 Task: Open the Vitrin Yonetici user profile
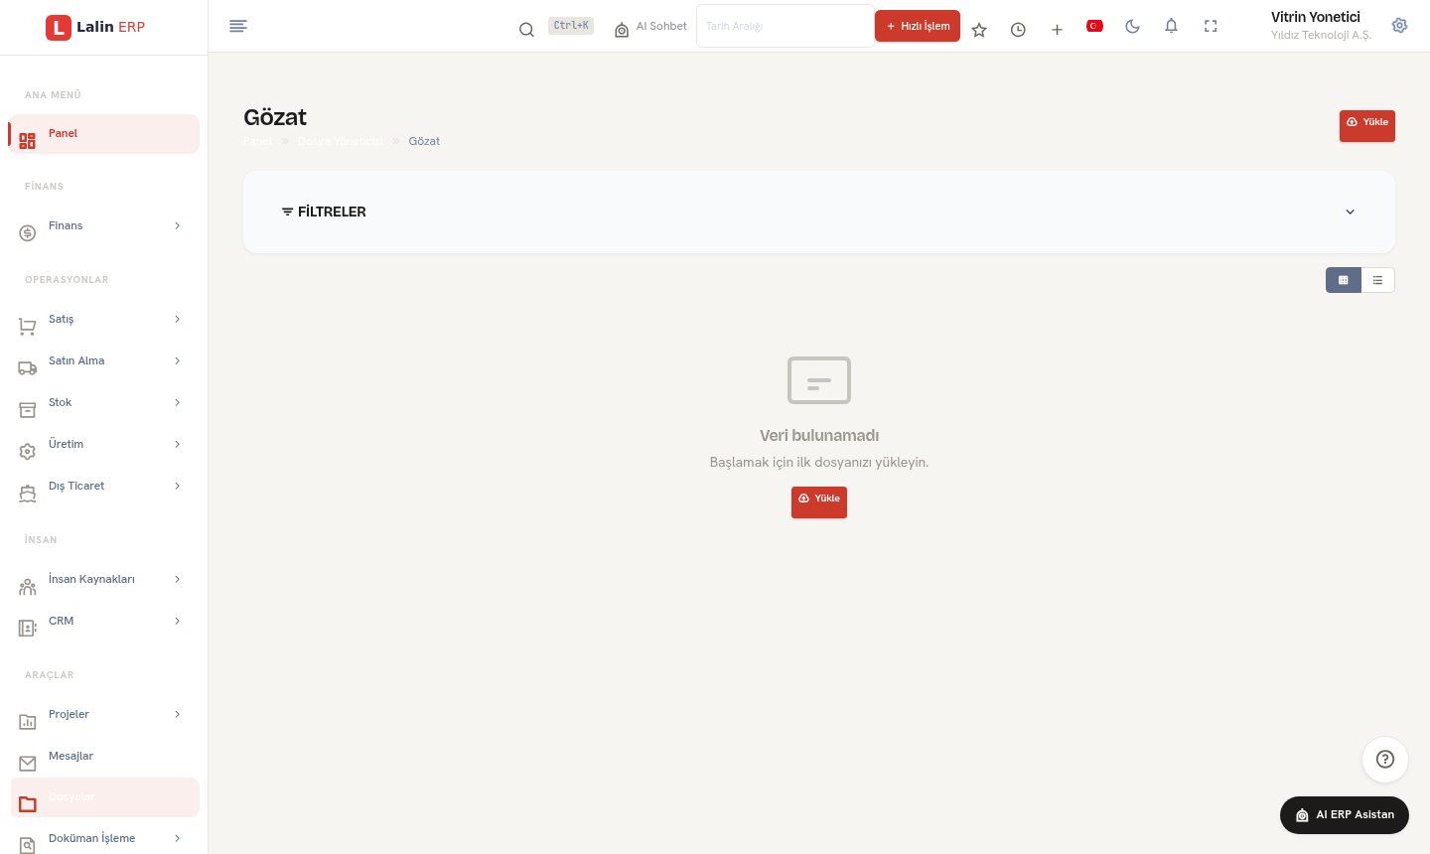click(1321, 26)
